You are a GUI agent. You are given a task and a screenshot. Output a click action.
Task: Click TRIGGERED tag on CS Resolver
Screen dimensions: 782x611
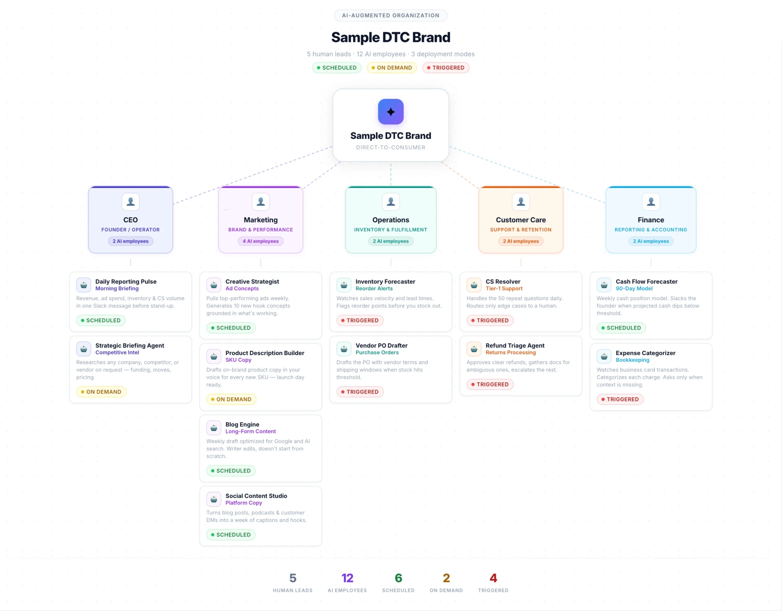(490, 320)
